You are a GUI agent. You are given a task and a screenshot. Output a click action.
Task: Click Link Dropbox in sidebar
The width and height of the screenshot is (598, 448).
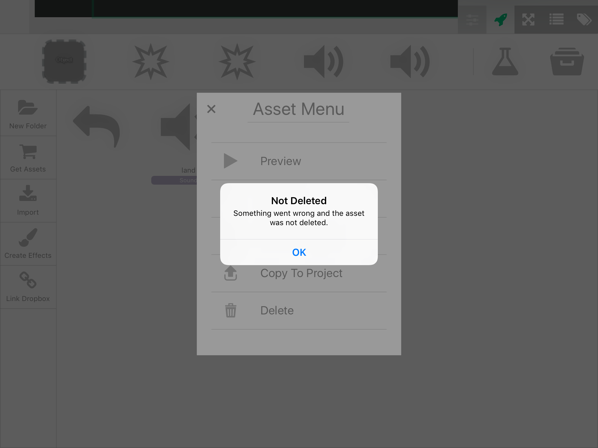click(28, 287)
